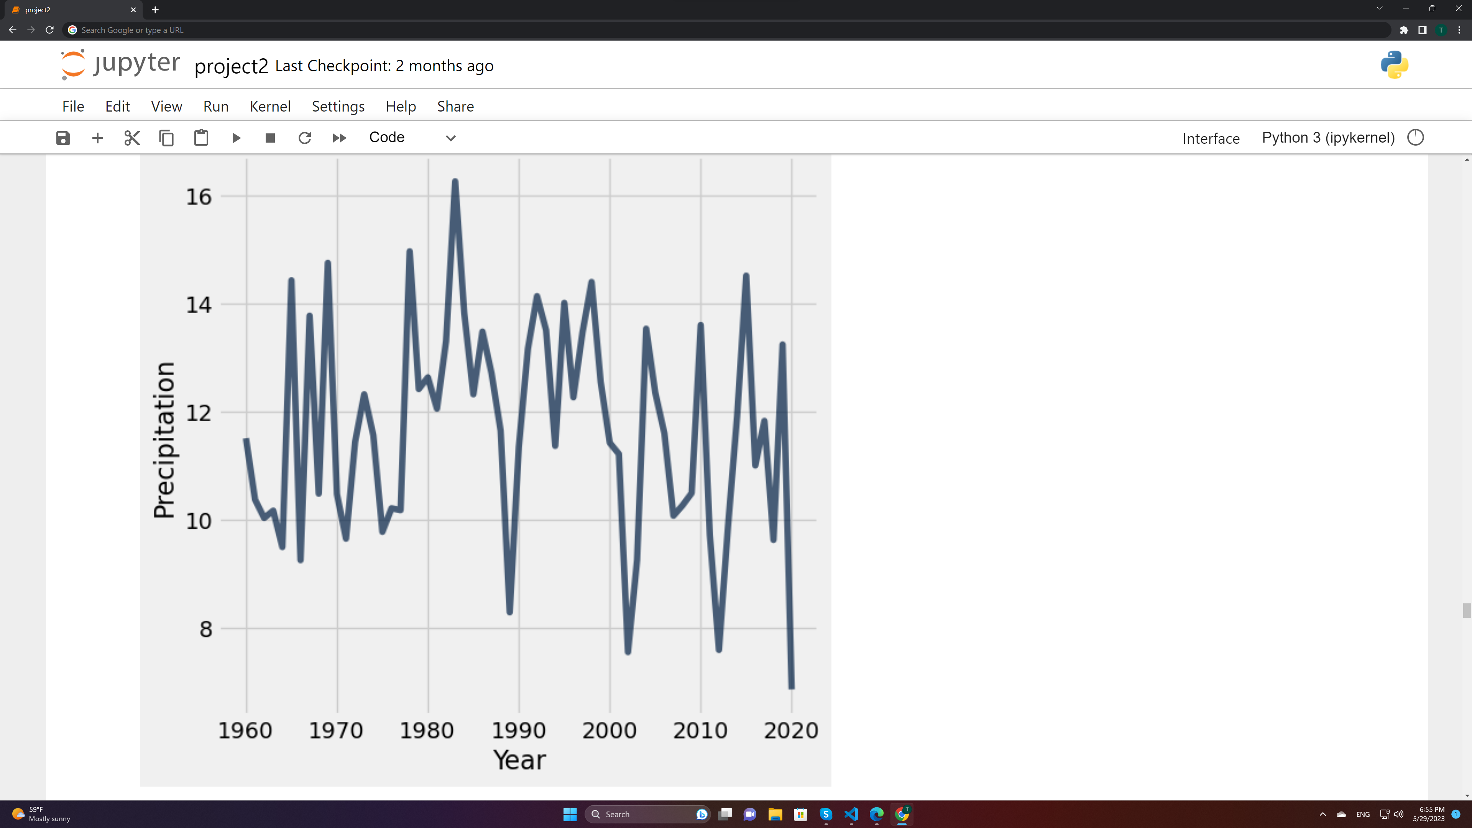Insert a new cell with the plus icon

pyautogui.click(x=98, y=138)
